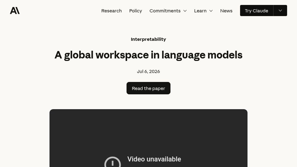Click the Anthropic logo in header
The image size is (297, 167).
coord(15,11)
